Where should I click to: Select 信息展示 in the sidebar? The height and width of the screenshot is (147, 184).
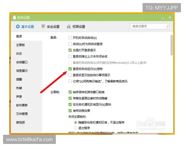[22, 71]
